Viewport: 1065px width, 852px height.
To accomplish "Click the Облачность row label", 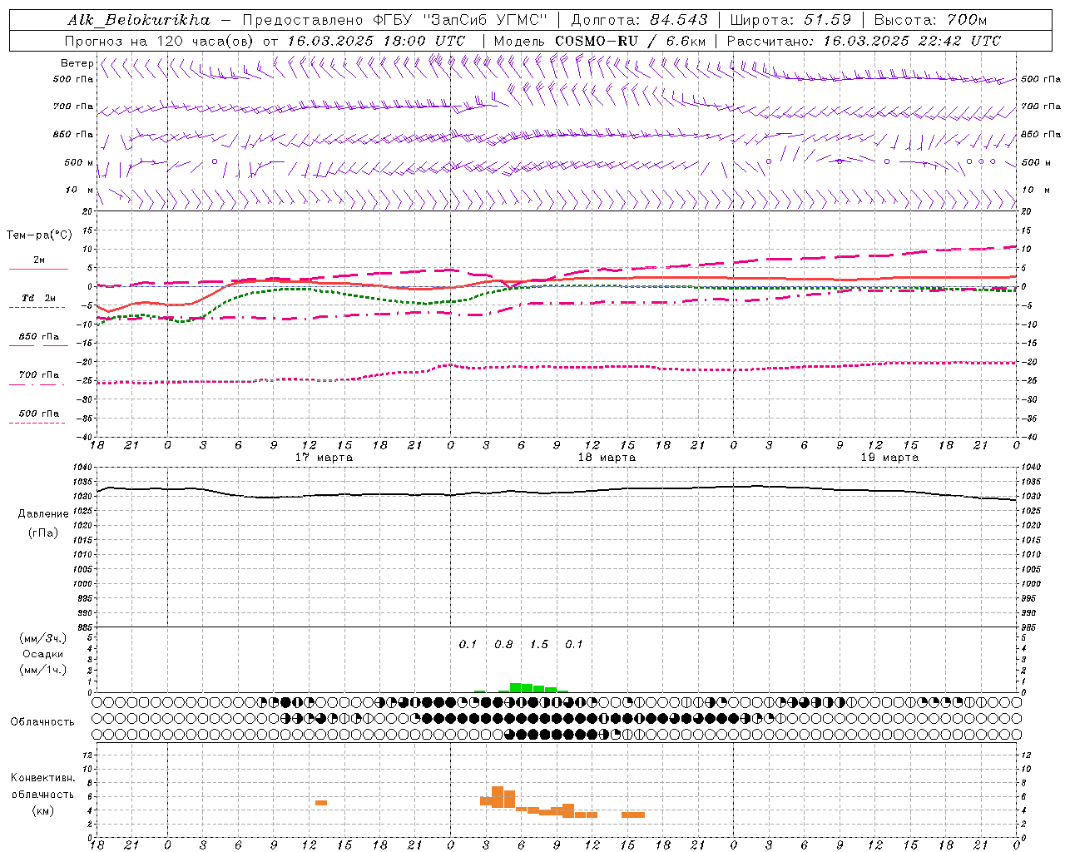I will 42,721.
